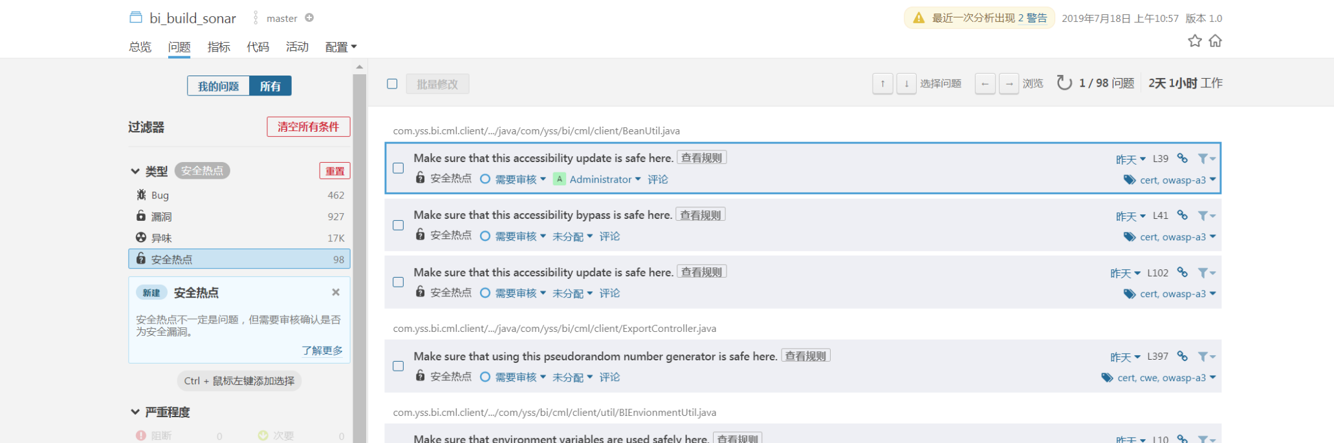Click the permalink icon on the first issue
Image resolution: width=1334 pixels, height=443 pixels.
tap(1183, 158)
